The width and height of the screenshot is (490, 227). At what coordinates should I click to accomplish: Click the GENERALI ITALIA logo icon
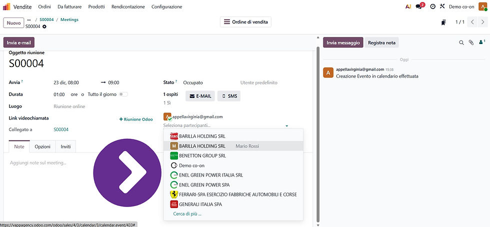click(x=174, y=204)
